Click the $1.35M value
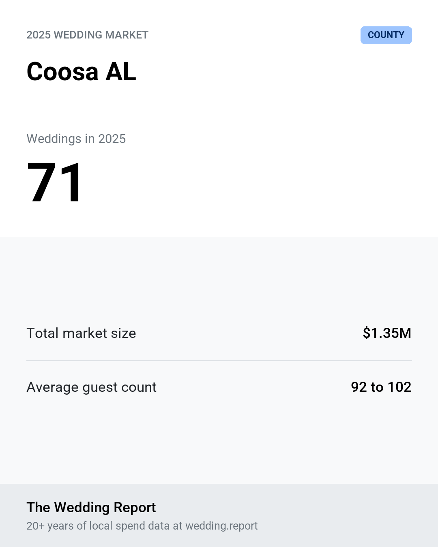Screen dimensions: 438x547 (387, 333)
